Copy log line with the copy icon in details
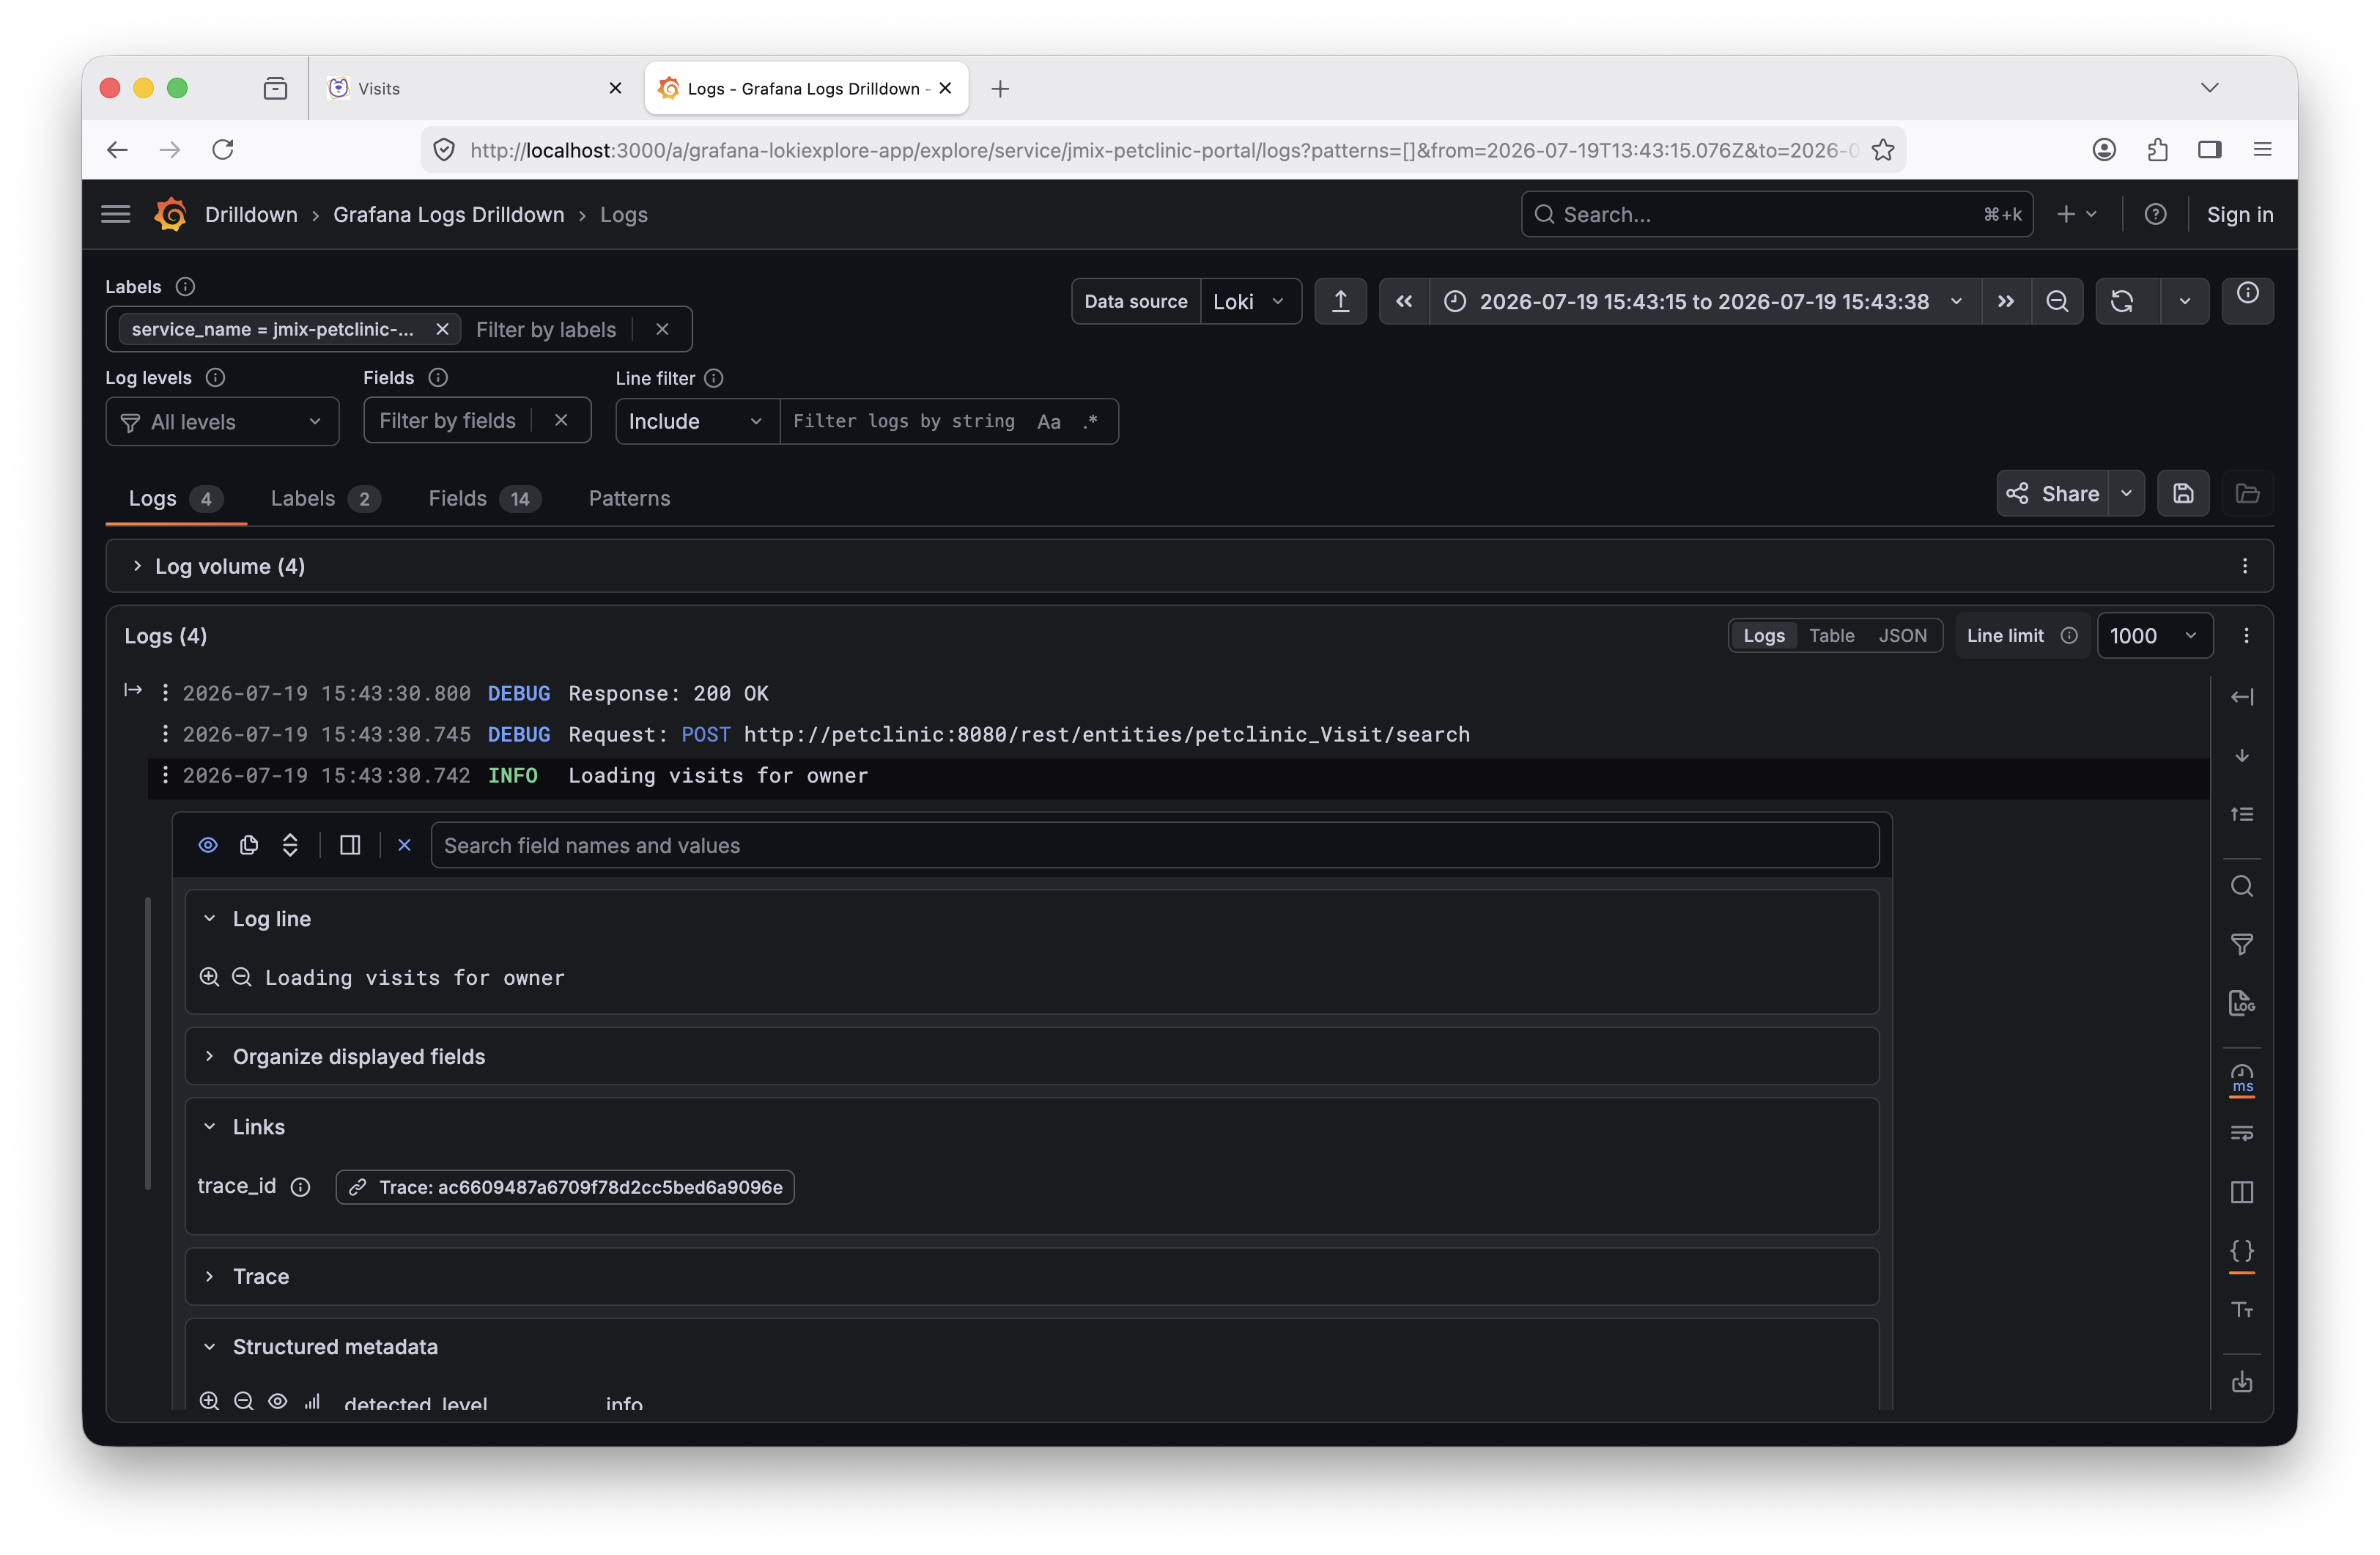The image size is (2380, 1555). coord(249,845)
